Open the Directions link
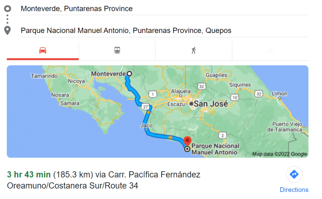The image size is (322, 199). (294, 190)
